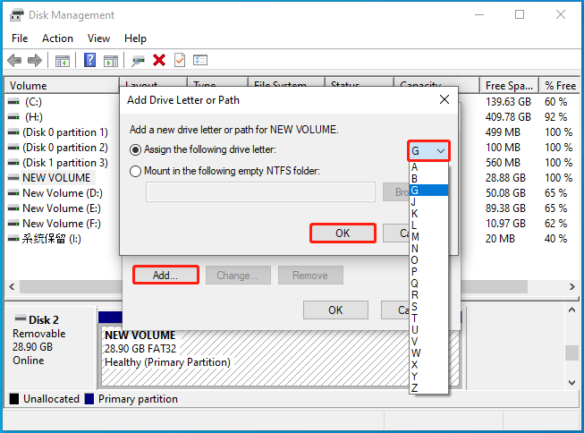Click the NTFS folder path input field
Screen dimensions: 584x433
[x=260, y=192]
